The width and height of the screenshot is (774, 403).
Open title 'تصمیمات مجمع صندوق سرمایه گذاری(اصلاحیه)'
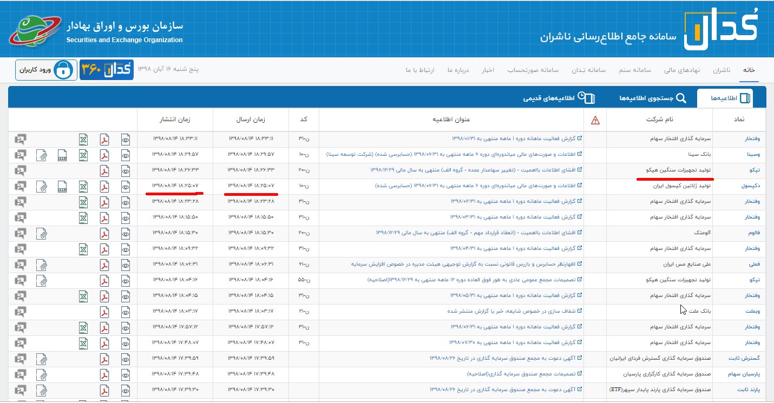pyautogui.click(x=525, y=375)
